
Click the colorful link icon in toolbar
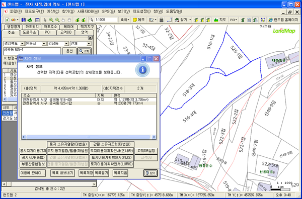click(13, 20)
